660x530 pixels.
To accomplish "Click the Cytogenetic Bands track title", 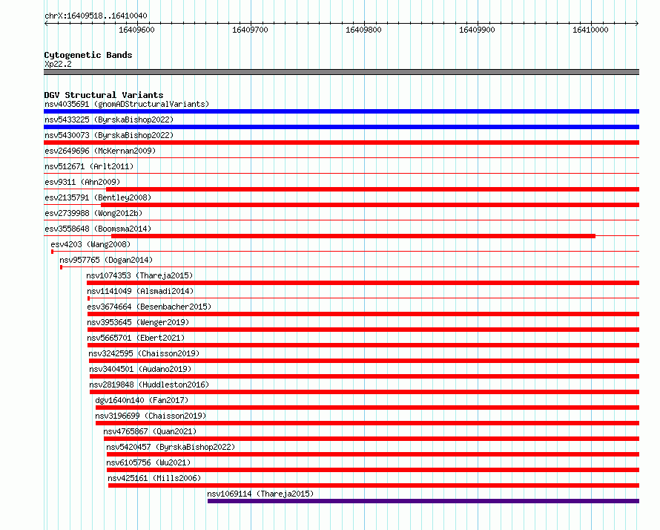I will (x=88, y=55).
